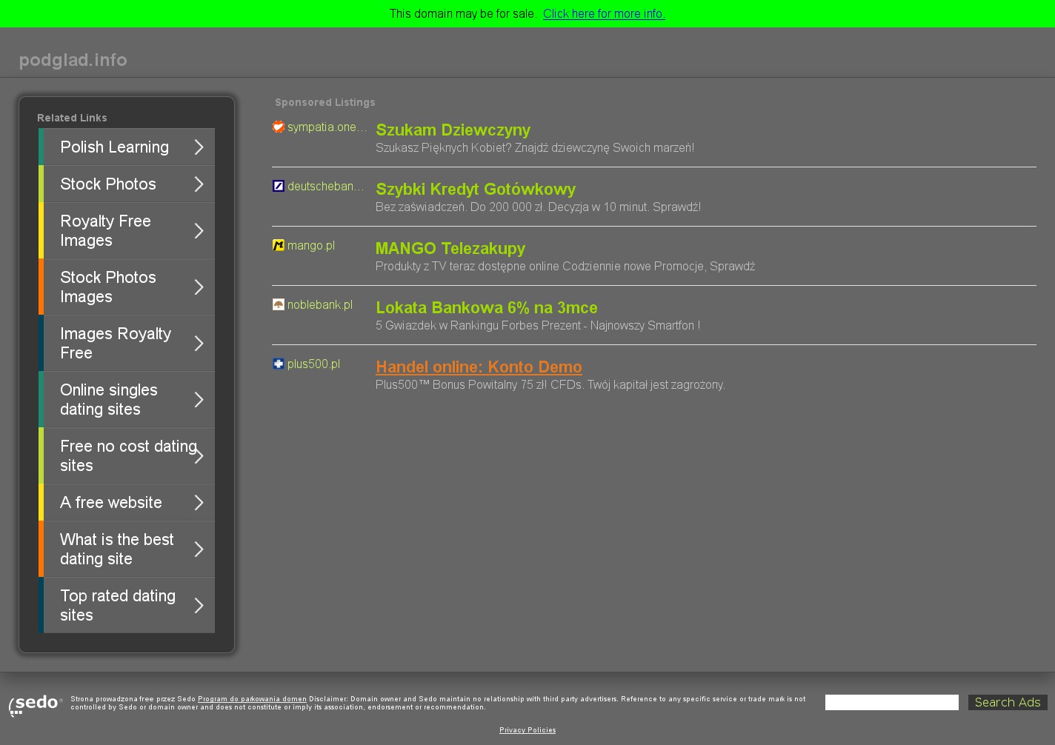Open Top rated dating sites link
This screenshot has height=745, width=1055.
coord(118,606)
